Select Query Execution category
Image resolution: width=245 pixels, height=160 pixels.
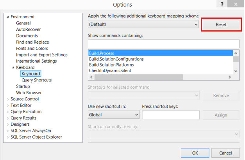pyautogui.click(x=26, y=112)
